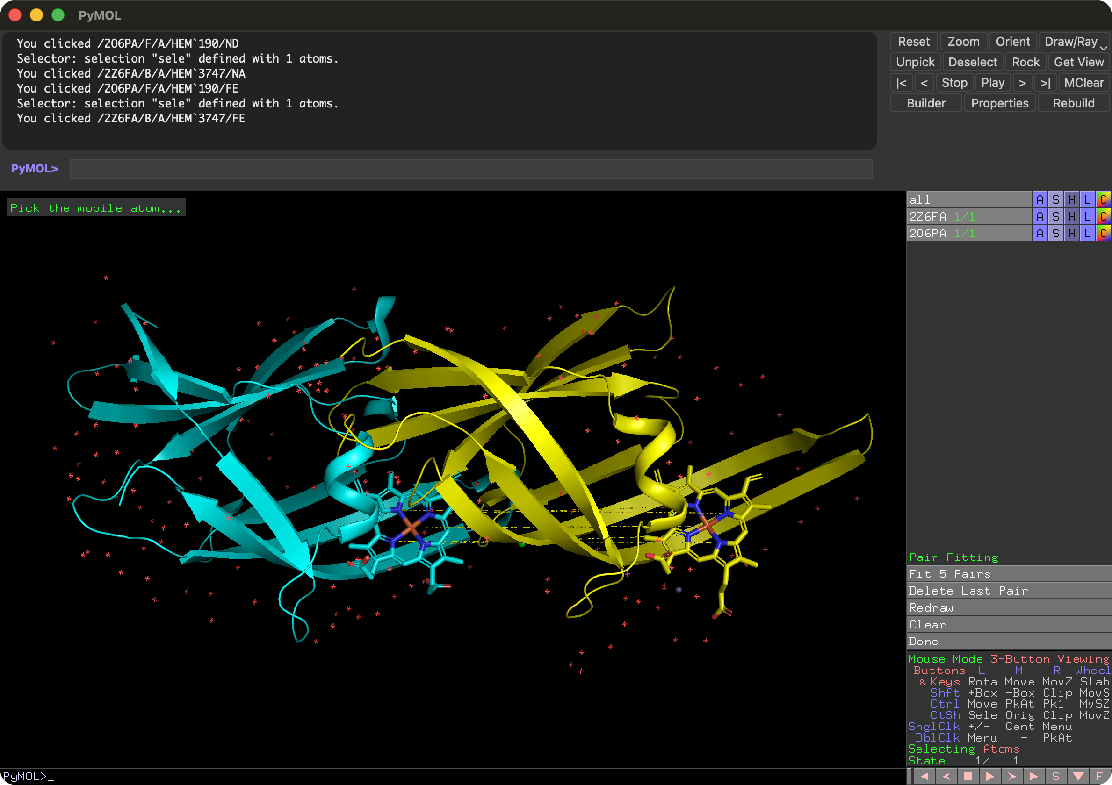Open the color menu for 2Z6FA

pos(1103,216)
